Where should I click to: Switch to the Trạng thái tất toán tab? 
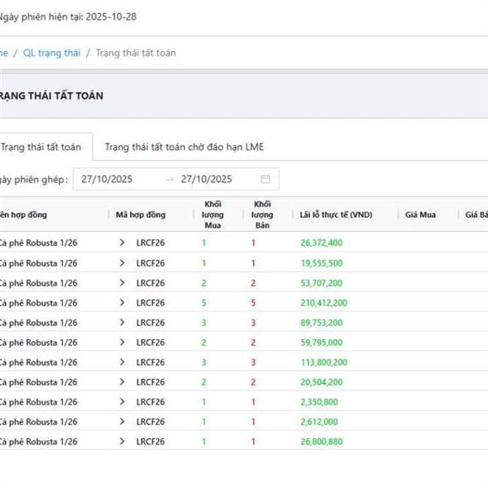point(41,147)
